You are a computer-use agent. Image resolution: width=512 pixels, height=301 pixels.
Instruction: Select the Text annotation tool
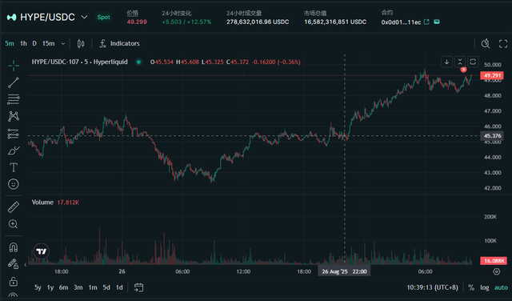[14, 167]
